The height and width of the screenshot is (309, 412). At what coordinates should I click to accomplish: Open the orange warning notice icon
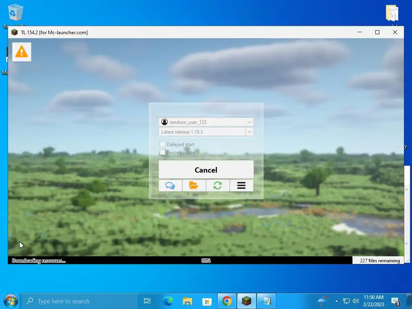(22, 52)
